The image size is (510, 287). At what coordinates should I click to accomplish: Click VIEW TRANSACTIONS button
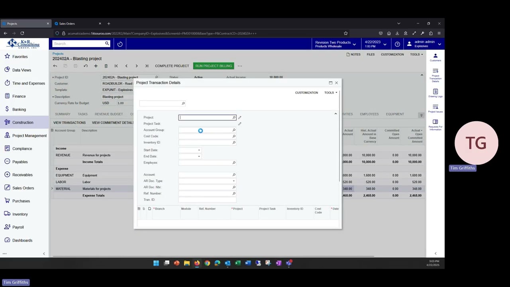pyautogui.click(x=69, y=123)
